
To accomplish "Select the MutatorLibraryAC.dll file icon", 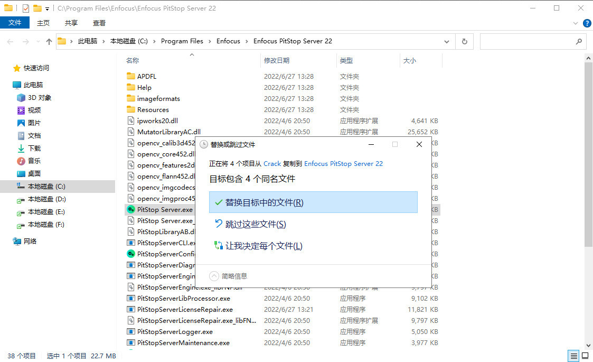I will (131, 132).
